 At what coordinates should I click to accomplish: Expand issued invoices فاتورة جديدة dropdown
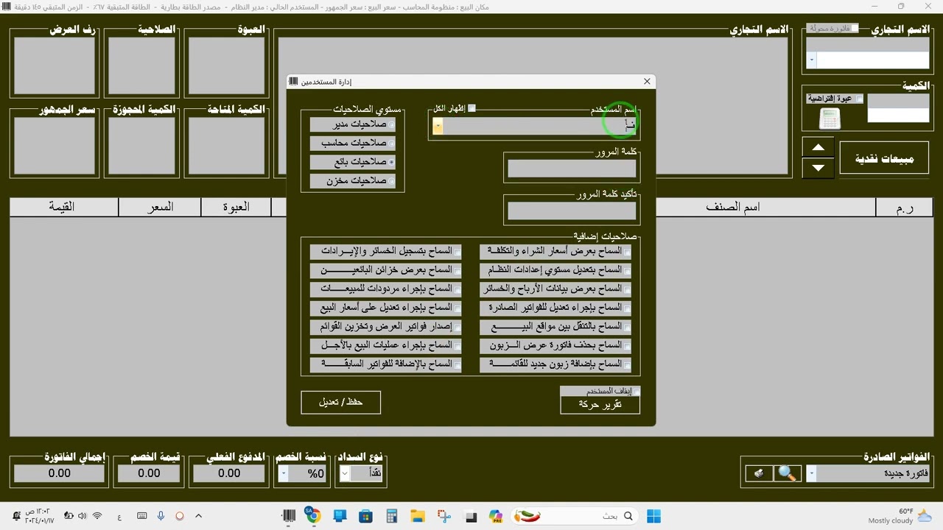click(x=812, y=473)
